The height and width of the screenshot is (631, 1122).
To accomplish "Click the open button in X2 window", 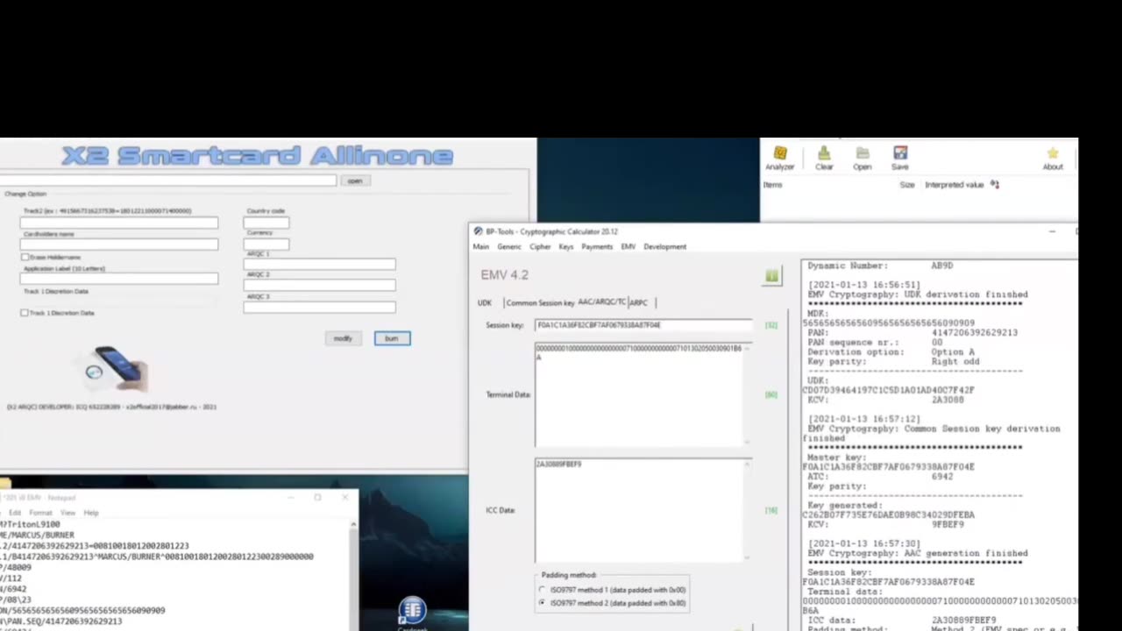I will pos(354,181).
